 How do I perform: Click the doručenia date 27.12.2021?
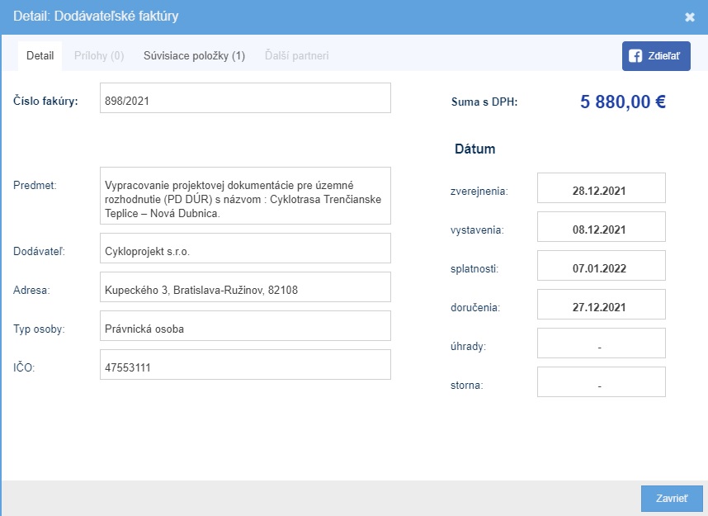tap(601, 305)
